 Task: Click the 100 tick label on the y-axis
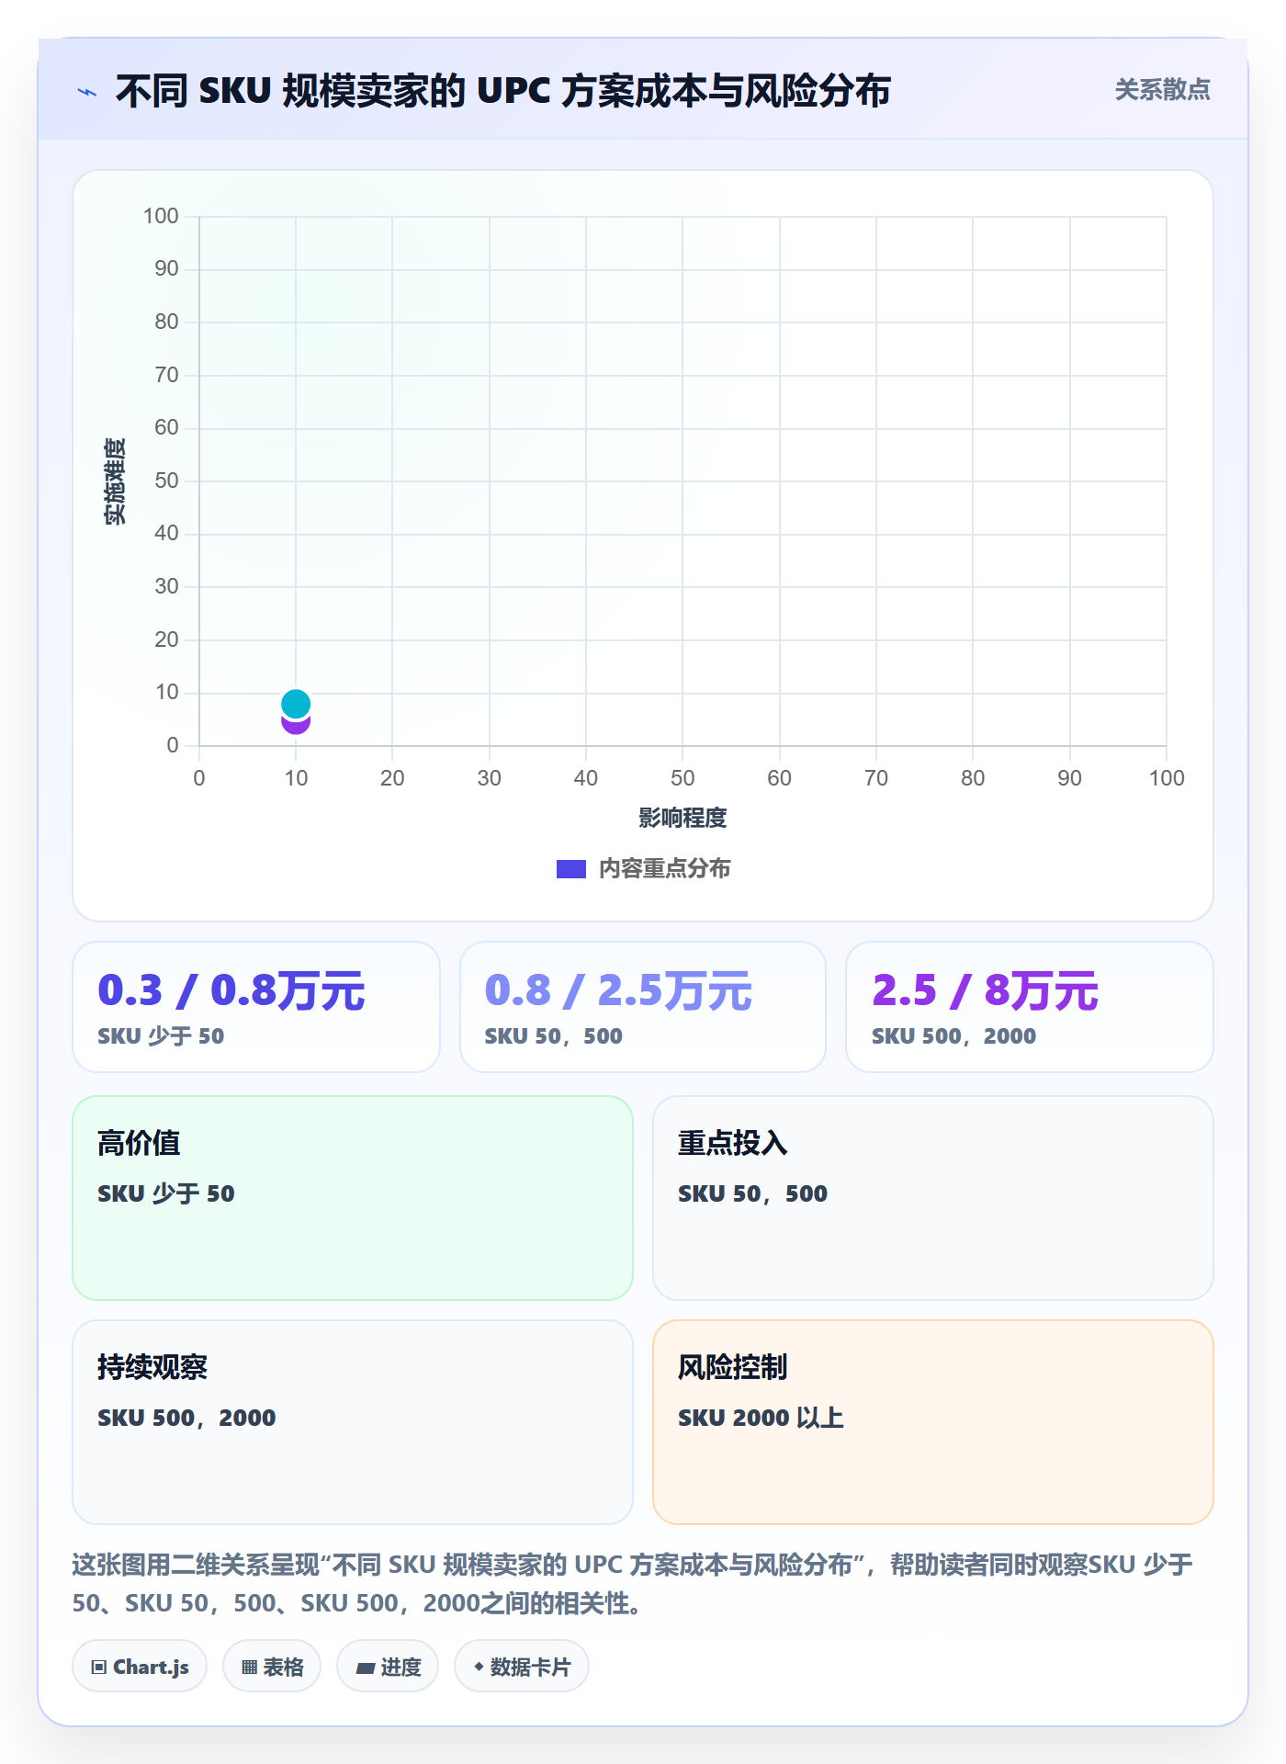(x=161, y=216)
